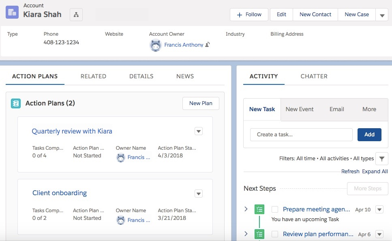Expand the Prepare meeting agenda task details
This screenshot has width=392, height=241.
[246, 209]
